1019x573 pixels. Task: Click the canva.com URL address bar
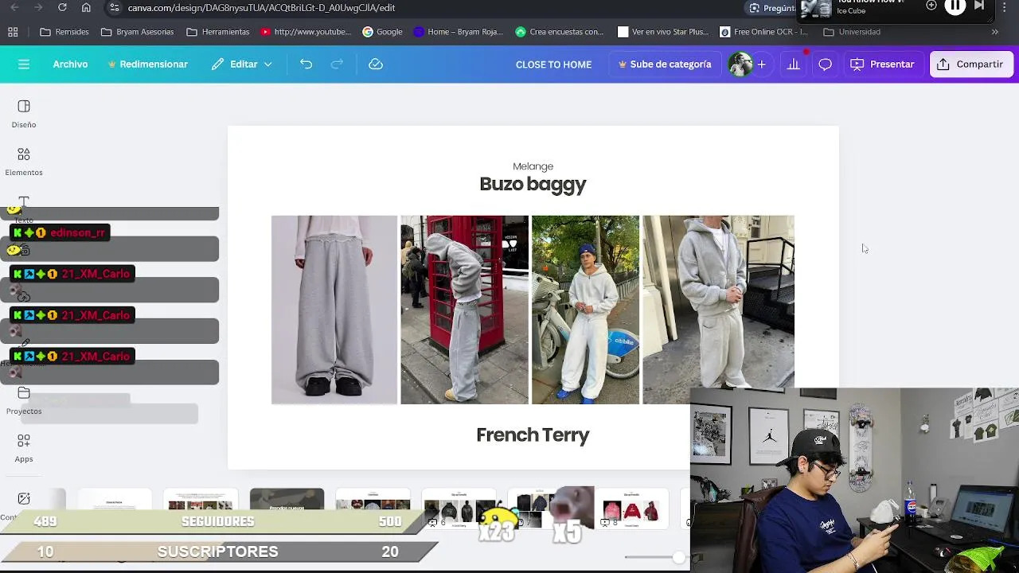(x=261, y=8)
